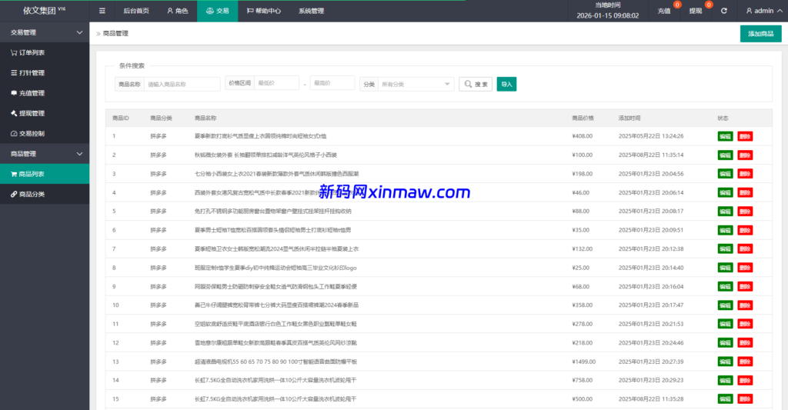Image resolution: width=788 pixels, height=410 pixels.
Task: Click the 商品ID column header
Action: coord(121,118)
